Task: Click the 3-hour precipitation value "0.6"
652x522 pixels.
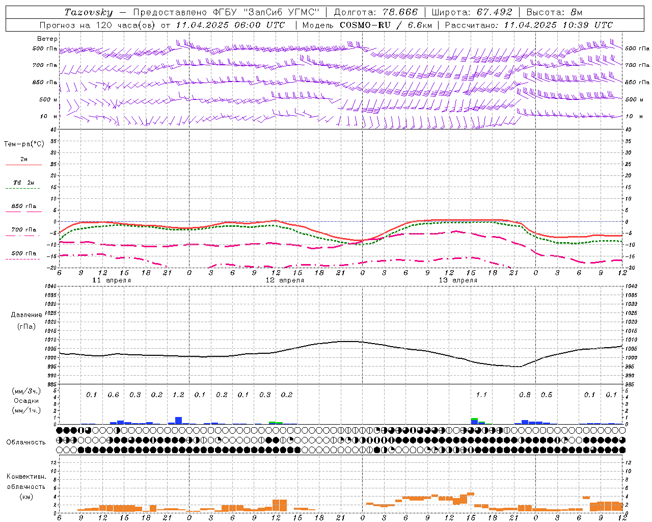Action: pyautogui.click(x=113, y=395)
